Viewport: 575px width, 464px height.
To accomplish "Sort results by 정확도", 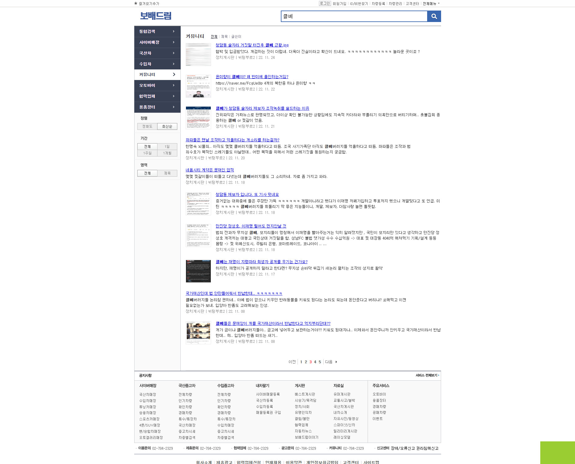I will tap(147, 126).
